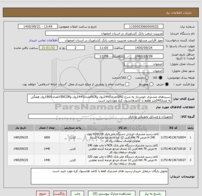This screenshot has height=196, width=202.
Task: Click the buyer organization name field
Action: (x=105, y=33)
